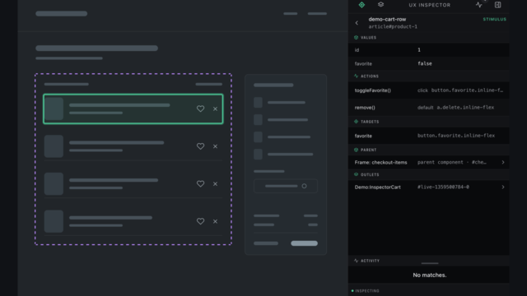Click the id value 1
The height and width of the screenshot is (296, 527).
[419, 49]
